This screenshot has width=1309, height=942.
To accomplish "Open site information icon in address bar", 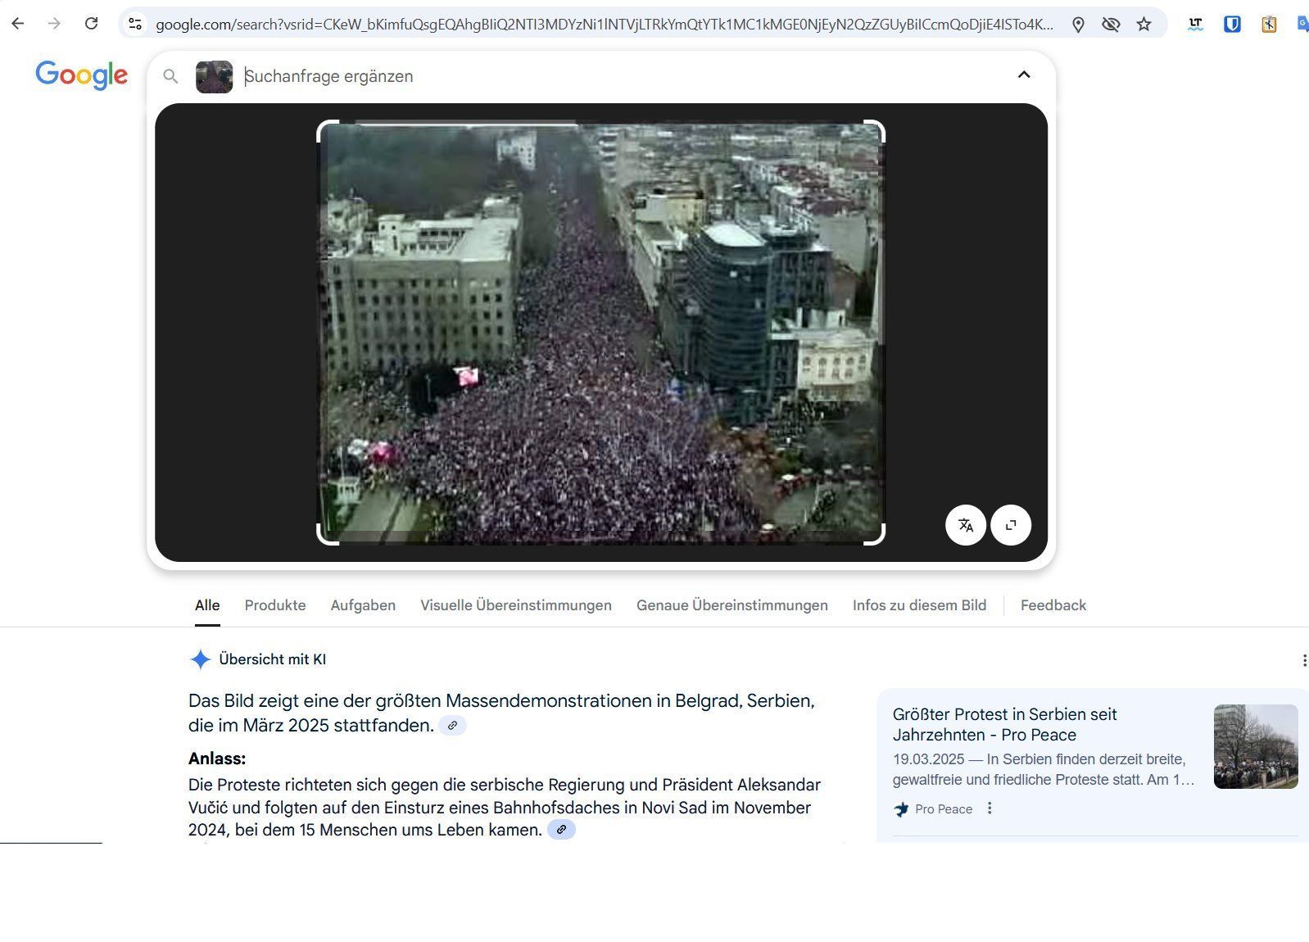I will 135,24.
